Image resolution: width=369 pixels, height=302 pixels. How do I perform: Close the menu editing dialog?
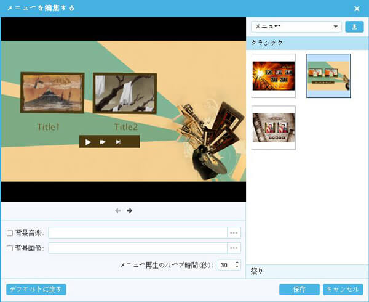(x=357, y=9)
